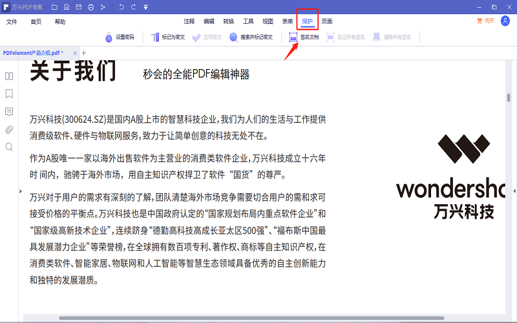Click the print icon in title bar
The height and width of the screenshot is (323, 517).
pyautogui.click(x=90, y=7)
